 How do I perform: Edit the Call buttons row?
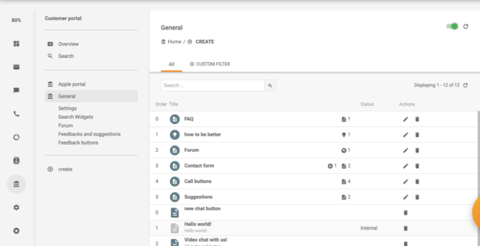[x=406, y=181]
